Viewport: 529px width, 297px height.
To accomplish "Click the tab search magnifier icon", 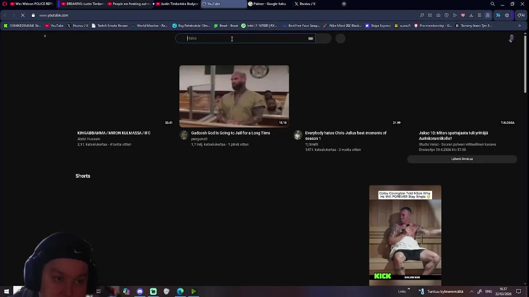I will 493,4.
